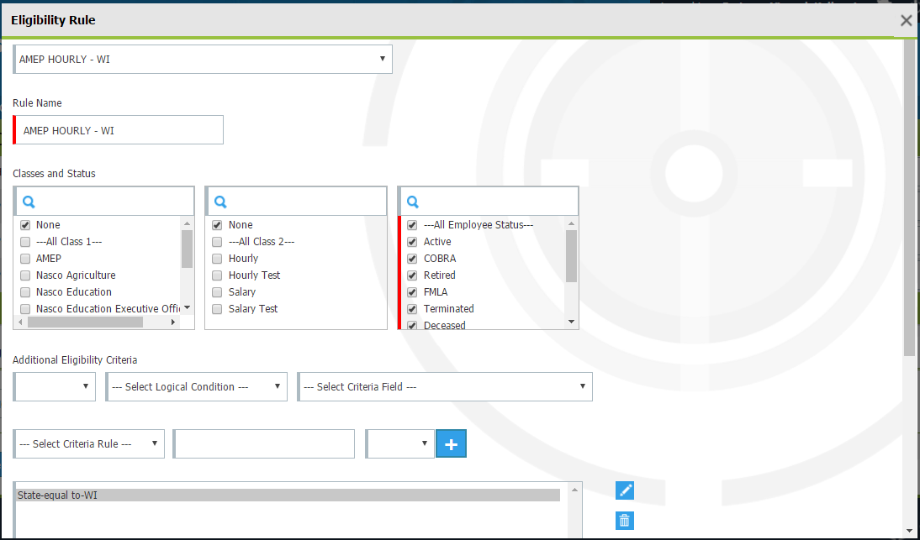Click the Class 1 horizontal scrollbar right arrow
This screenshot has width=920, height=540.
click(x=173, y=322)
